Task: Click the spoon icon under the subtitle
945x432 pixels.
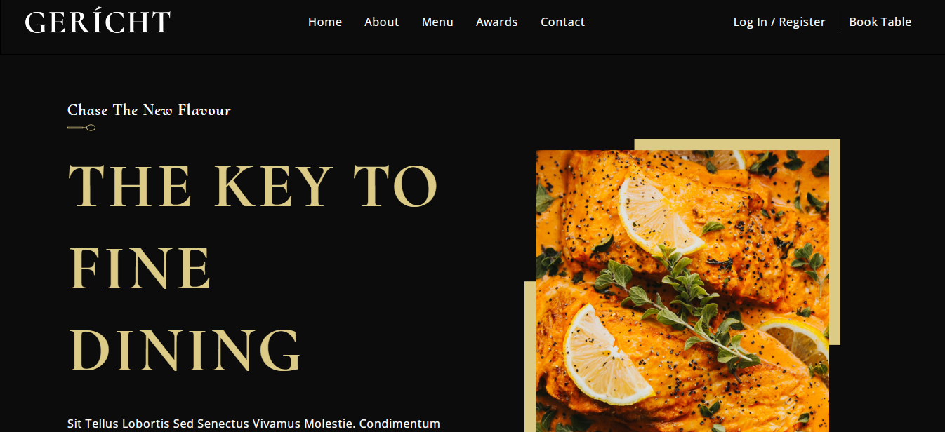Action: pyautogui.click(x=81, y=128)
